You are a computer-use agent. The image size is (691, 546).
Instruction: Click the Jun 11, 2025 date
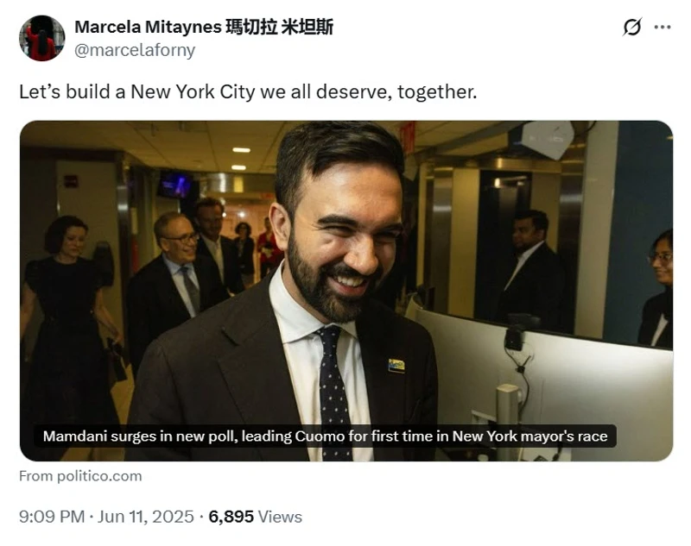pyautogui.click(x=145, y=517)
